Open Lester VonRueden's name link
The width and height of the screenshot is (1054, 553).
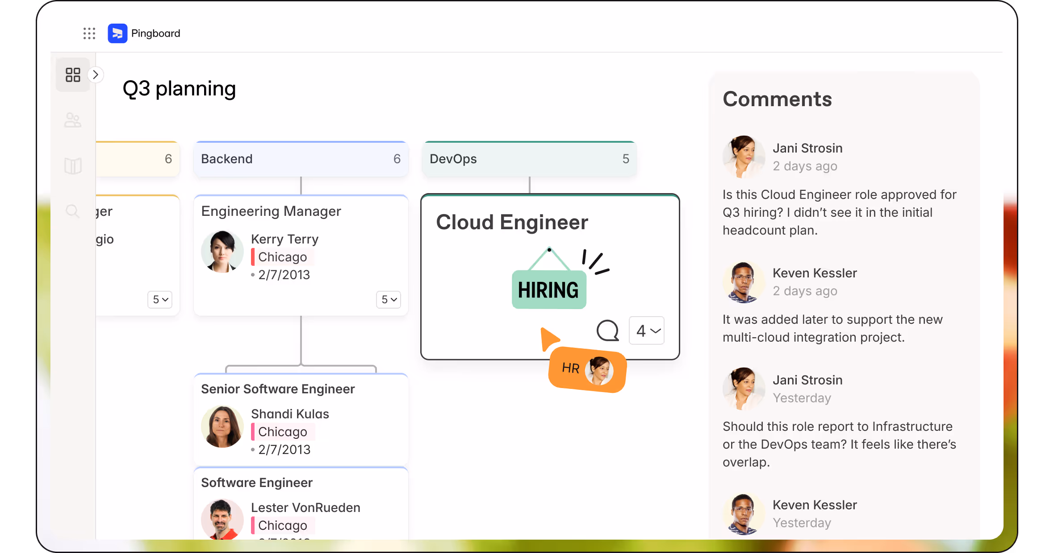(305, 508)
